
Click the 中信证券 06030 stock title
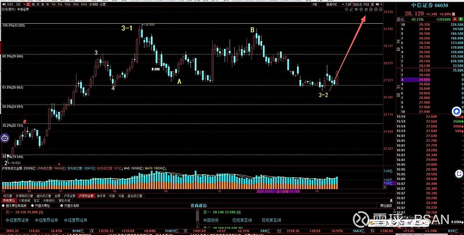[430, 5]
